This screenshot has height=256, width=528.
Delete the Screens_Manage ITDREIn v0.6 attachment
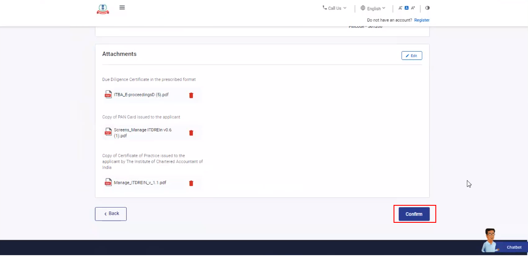click(x=191, y=133)
